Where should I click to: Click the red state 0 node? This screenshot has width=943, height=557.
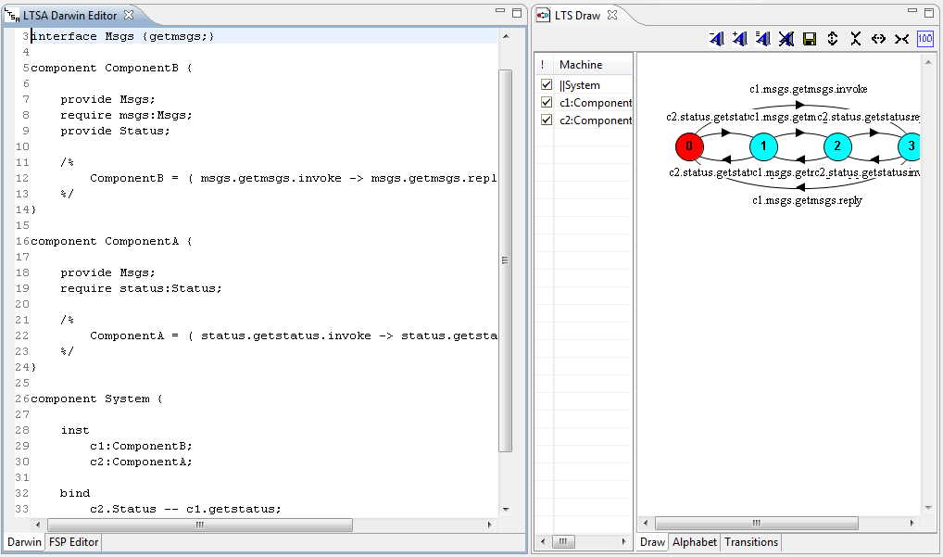(688, 146)
